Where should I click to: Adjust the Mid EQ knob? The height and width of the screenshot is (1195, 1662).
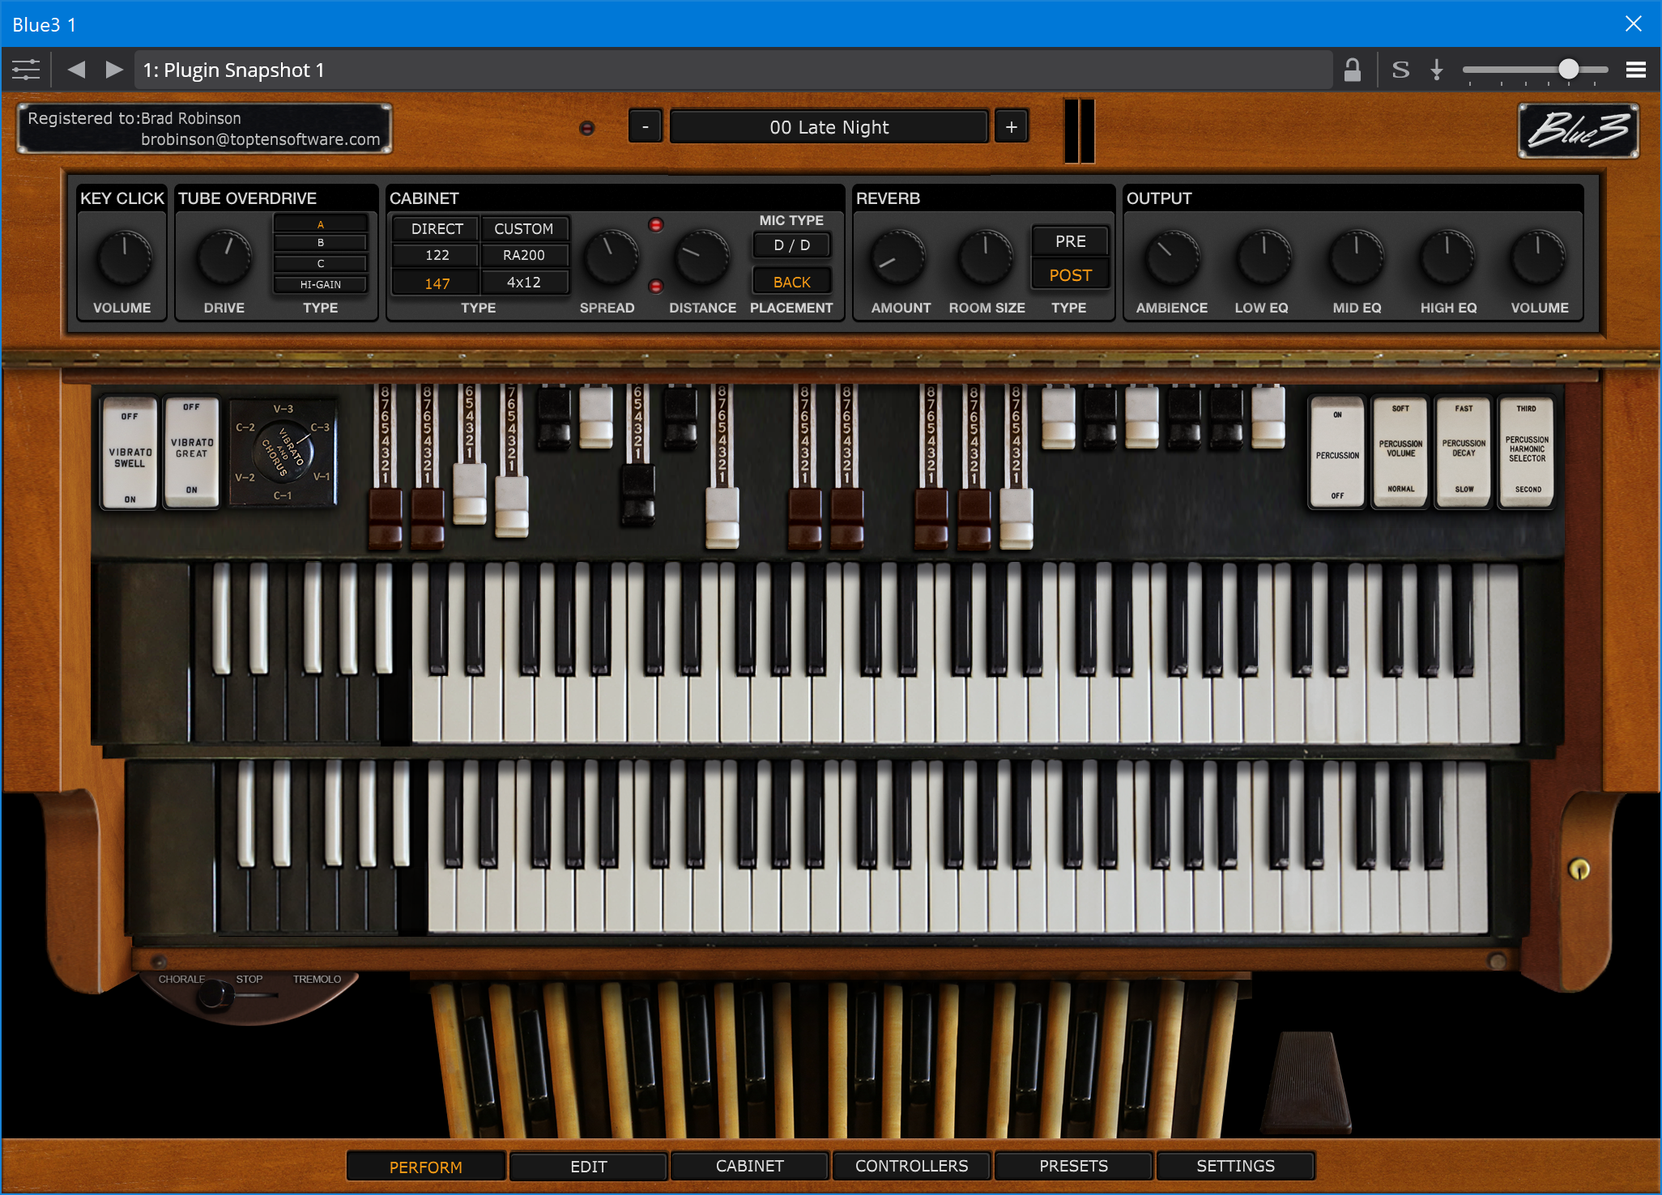[x=1357, y=258]
